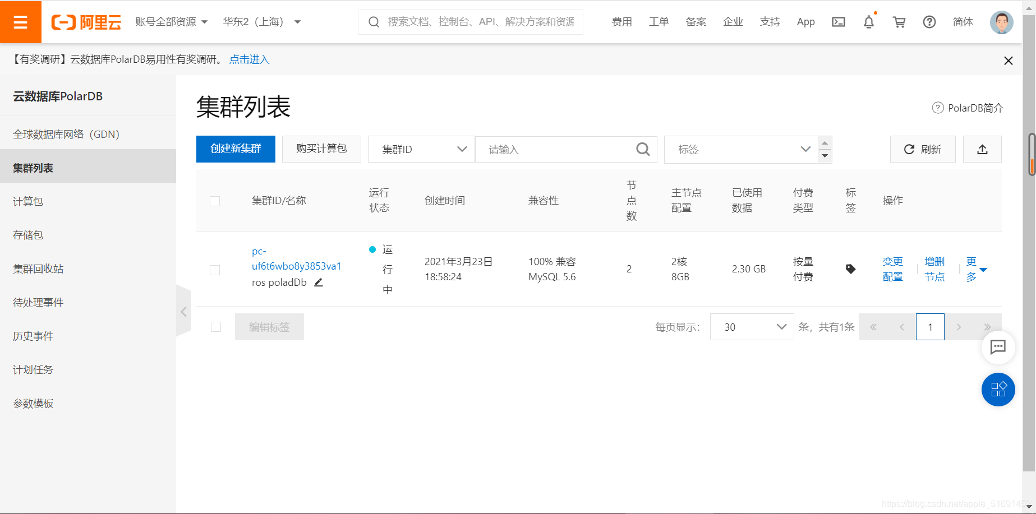Expand the 更多 actions dropdown
Image resolution: width=1036 pixels, height=514 pixels.
pos(977,269)
